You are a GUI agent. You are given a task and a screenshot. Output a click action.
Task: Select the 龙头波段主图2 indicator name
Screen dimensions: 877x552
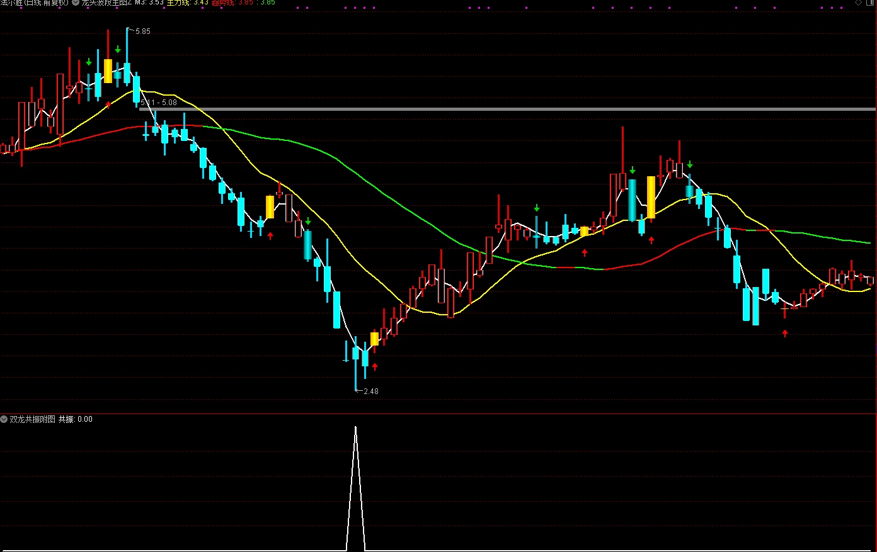[x=106, y=3]
